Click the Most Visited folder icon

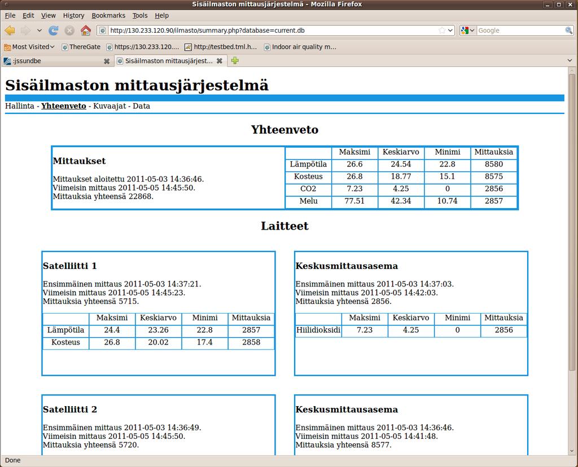tap(7, 47)
